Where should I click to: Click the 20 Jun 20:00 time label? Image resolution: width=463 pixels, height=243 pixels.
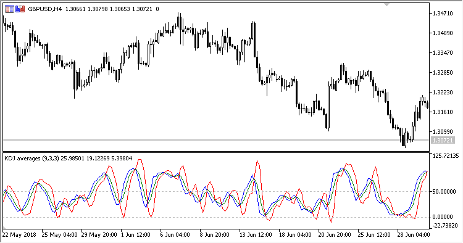(335, 235)
